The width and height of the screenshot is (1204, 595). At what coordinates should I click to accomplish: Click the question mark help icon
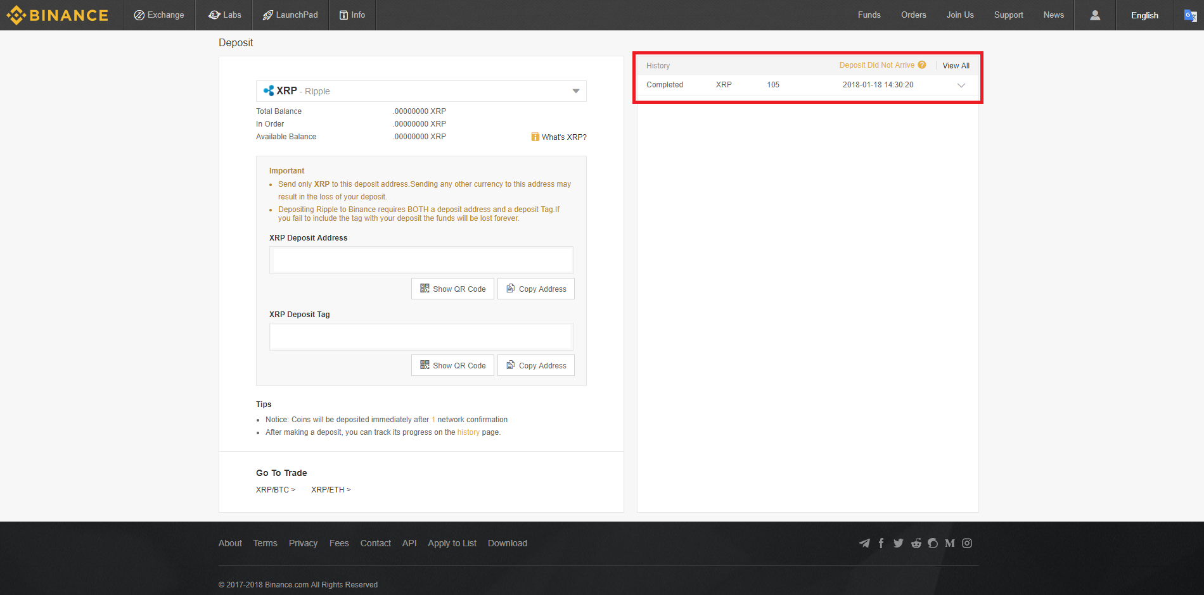point(922,65)
